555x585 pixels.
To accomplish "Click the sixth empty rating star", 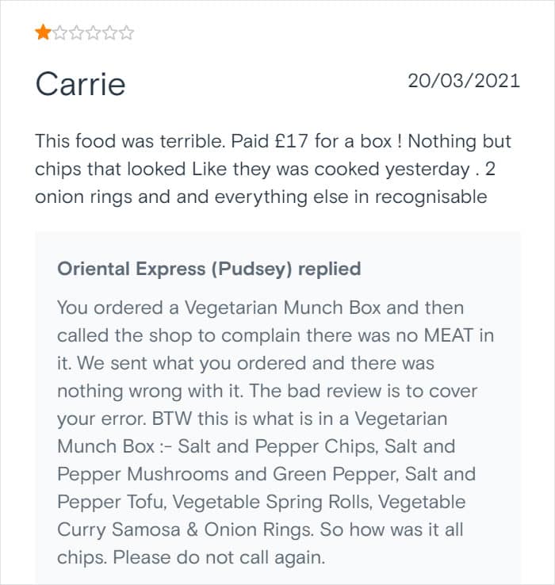I will (x=127, y=32).
